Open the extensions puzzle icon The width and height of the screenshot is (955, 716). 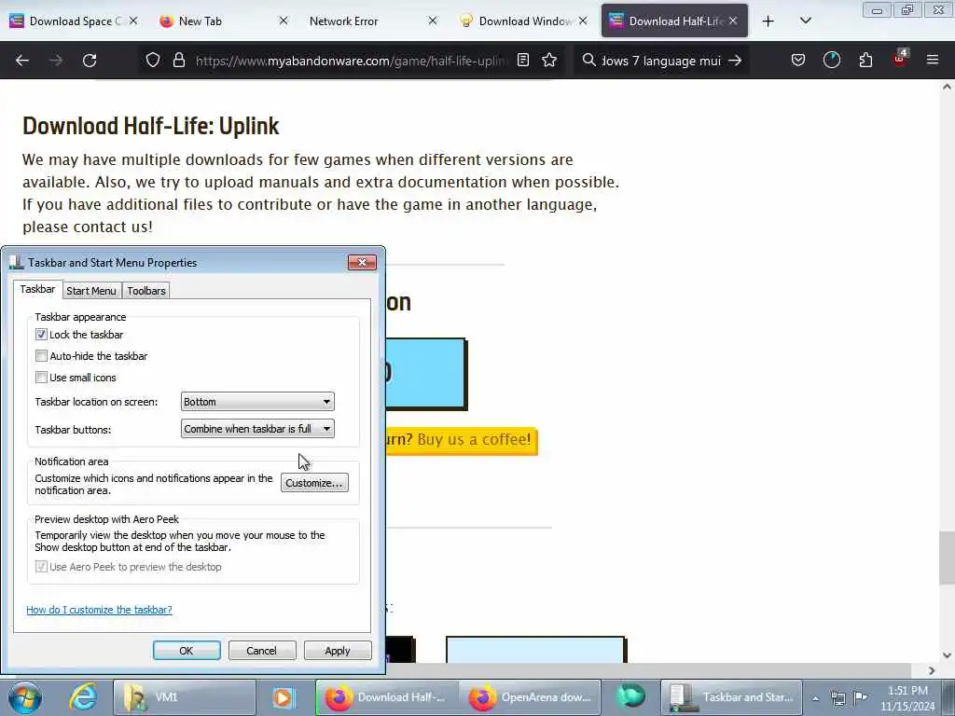pos(865,60)
